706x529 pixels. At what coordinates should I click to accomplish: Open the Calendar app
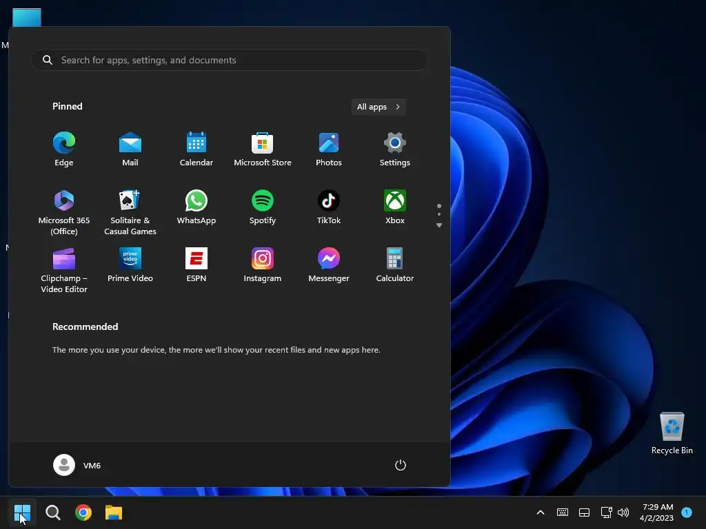196,149
